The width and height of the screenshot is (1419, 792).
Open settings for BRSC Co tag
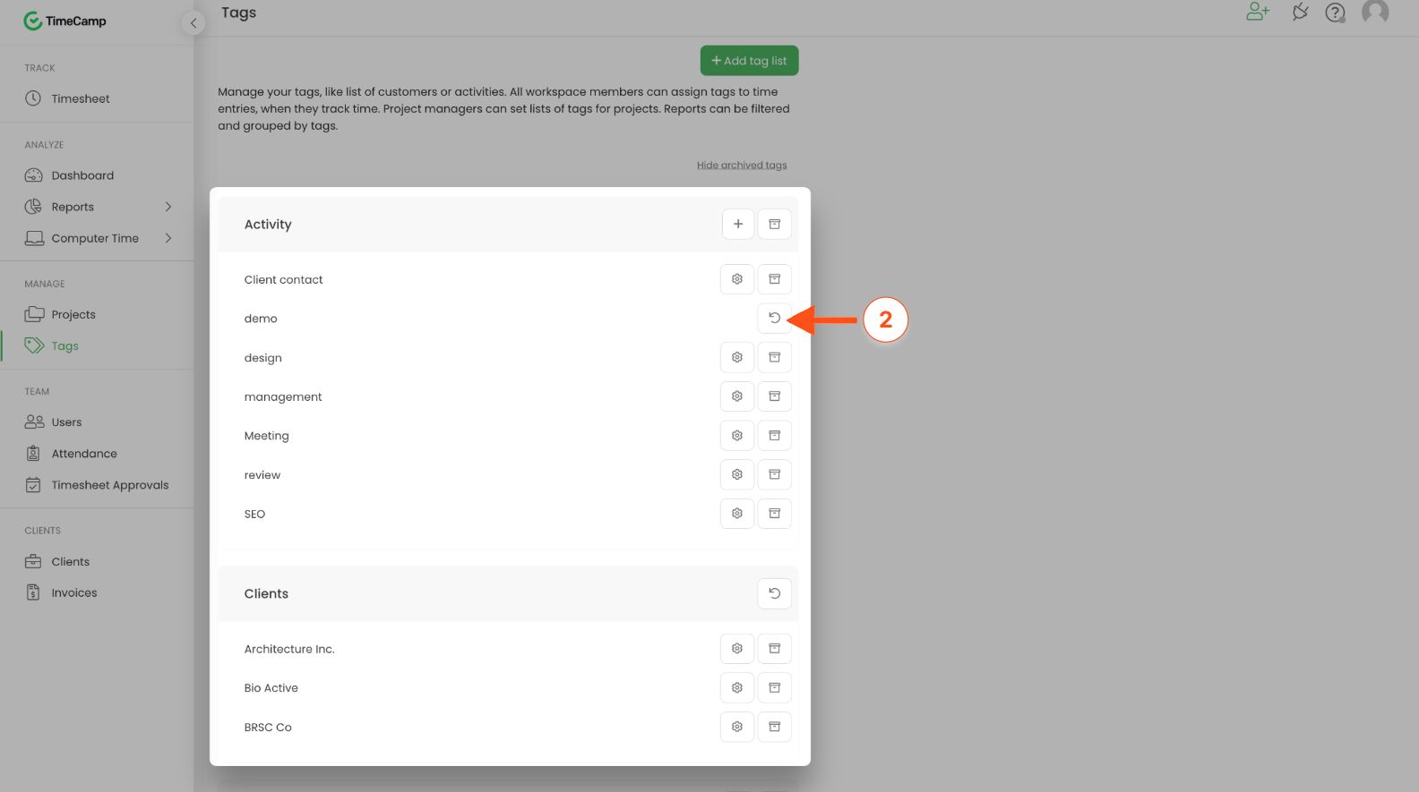(x=736, y=727)
